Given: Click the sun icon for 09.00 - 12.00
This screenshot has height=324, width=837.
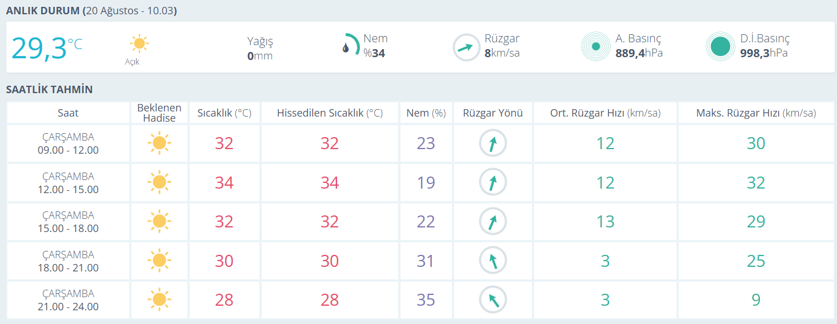Looking at the screenshot, I should tap(159, 143).
